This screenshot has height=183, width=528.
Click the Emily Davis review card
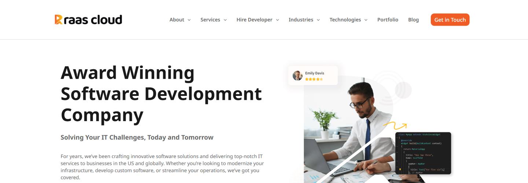click(x=313, y=75)
